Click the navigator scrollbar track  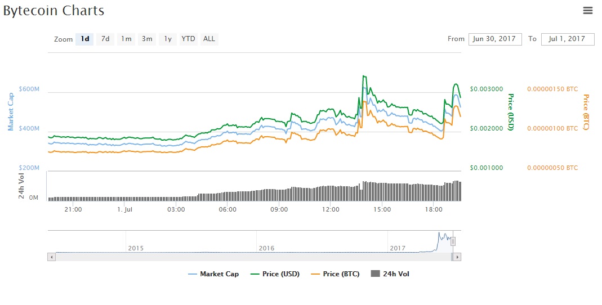(x=253, y=257)
